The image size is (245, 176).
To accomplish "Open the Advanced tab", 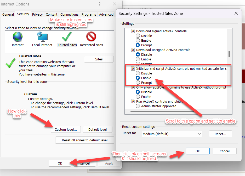I will [x=106, y=15].
